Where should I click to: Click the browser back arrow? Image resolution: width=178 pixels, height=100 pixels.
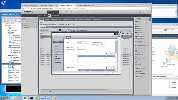(x=23, y=9)
